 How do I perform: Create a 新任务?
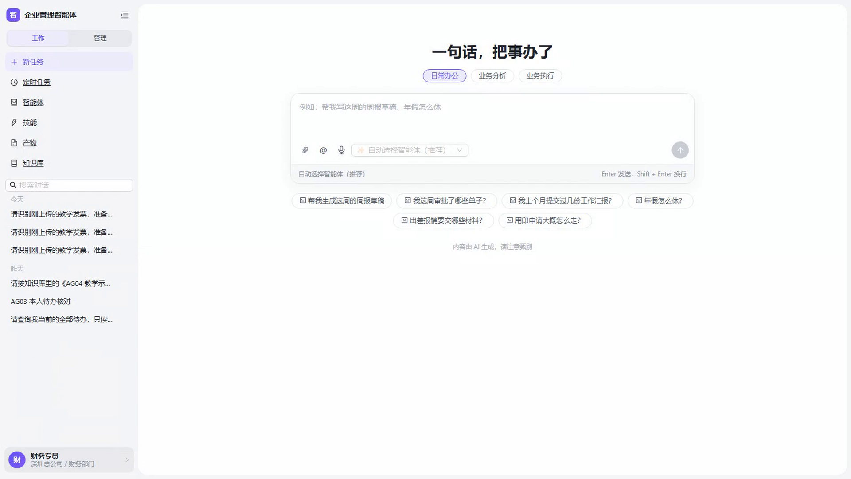69,62
